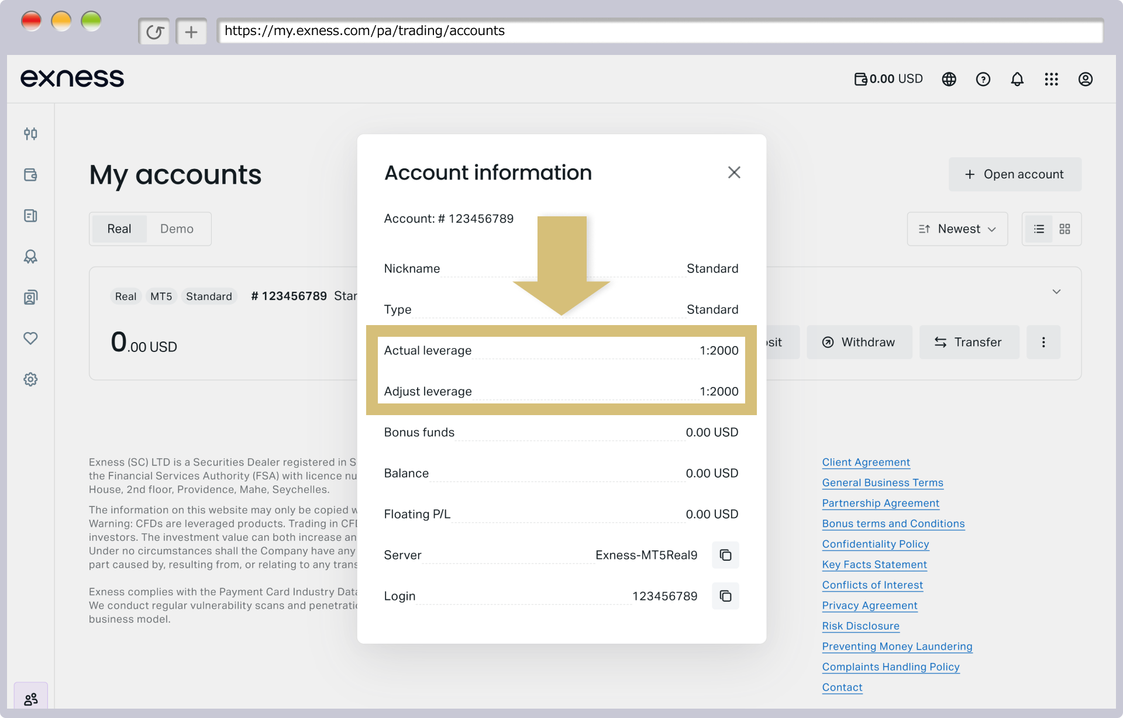Click the Account information dialog title

(488, 172)
